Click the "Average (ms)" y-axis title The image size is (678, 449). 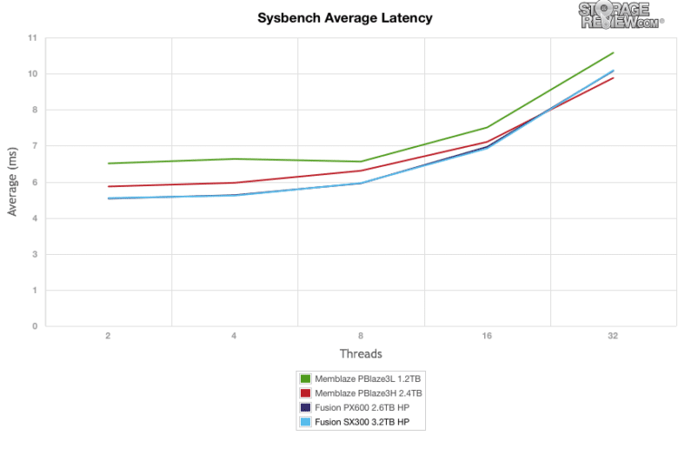(12, 181)
